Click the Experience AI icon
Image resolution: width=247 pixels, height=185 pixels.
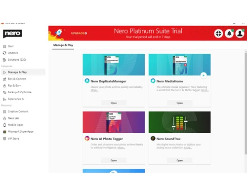4,99
